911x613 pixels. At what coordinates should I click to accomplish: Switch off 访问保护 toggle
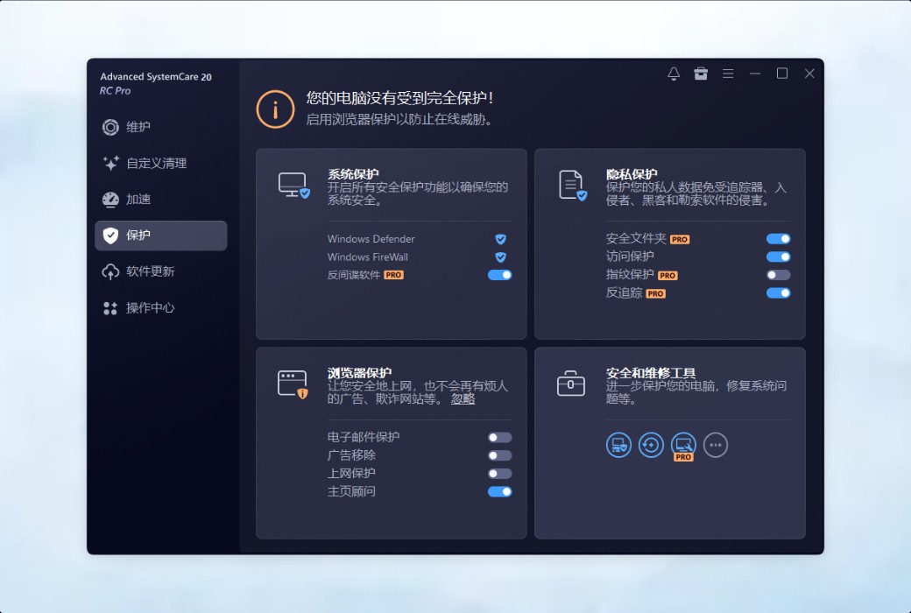click(x=778, y=257)
